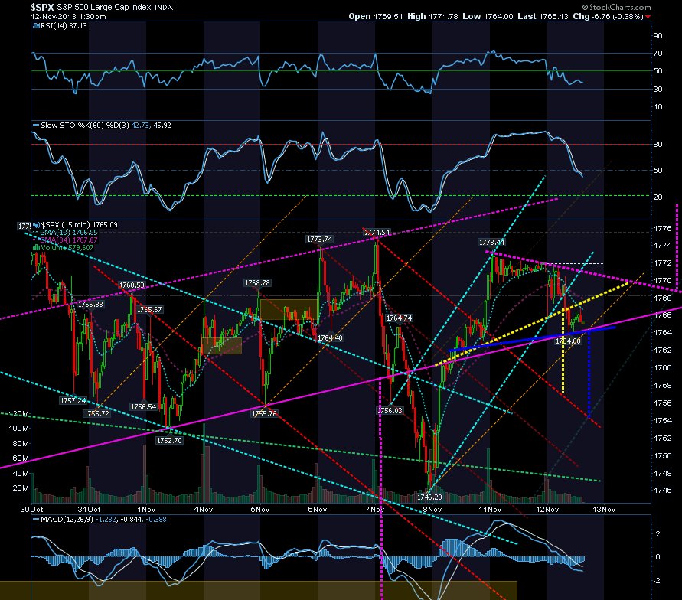
Task: Click the 1768.53 price label
Action: [132, 285]
